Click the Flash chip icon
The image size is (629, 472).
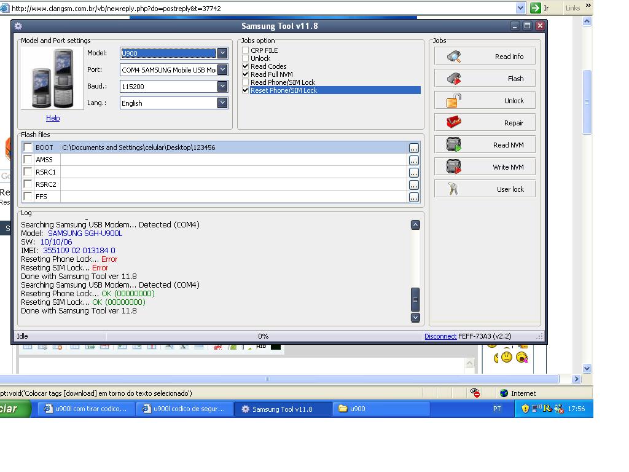coord(454,79)
